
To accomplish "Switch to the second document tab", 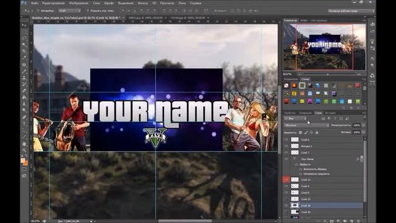I will point(146,18).
